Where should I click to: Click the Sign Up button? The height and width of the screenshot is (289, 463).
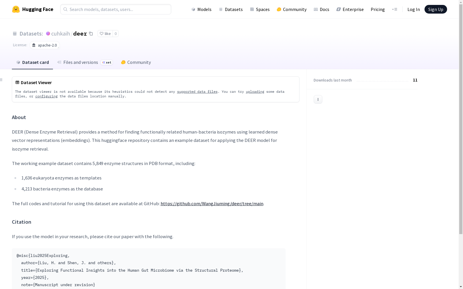436,9
